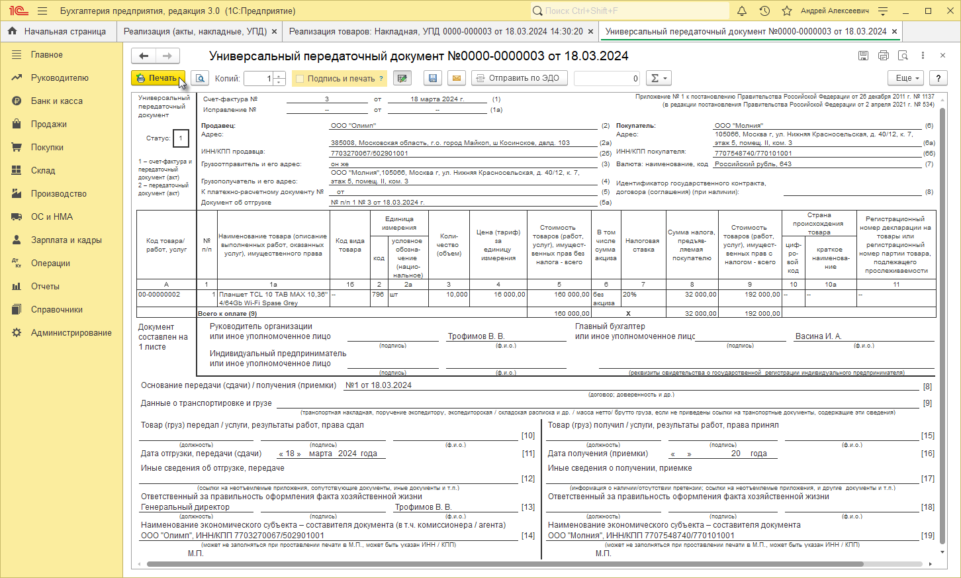Open the Главное section

(x=62, y=55)
